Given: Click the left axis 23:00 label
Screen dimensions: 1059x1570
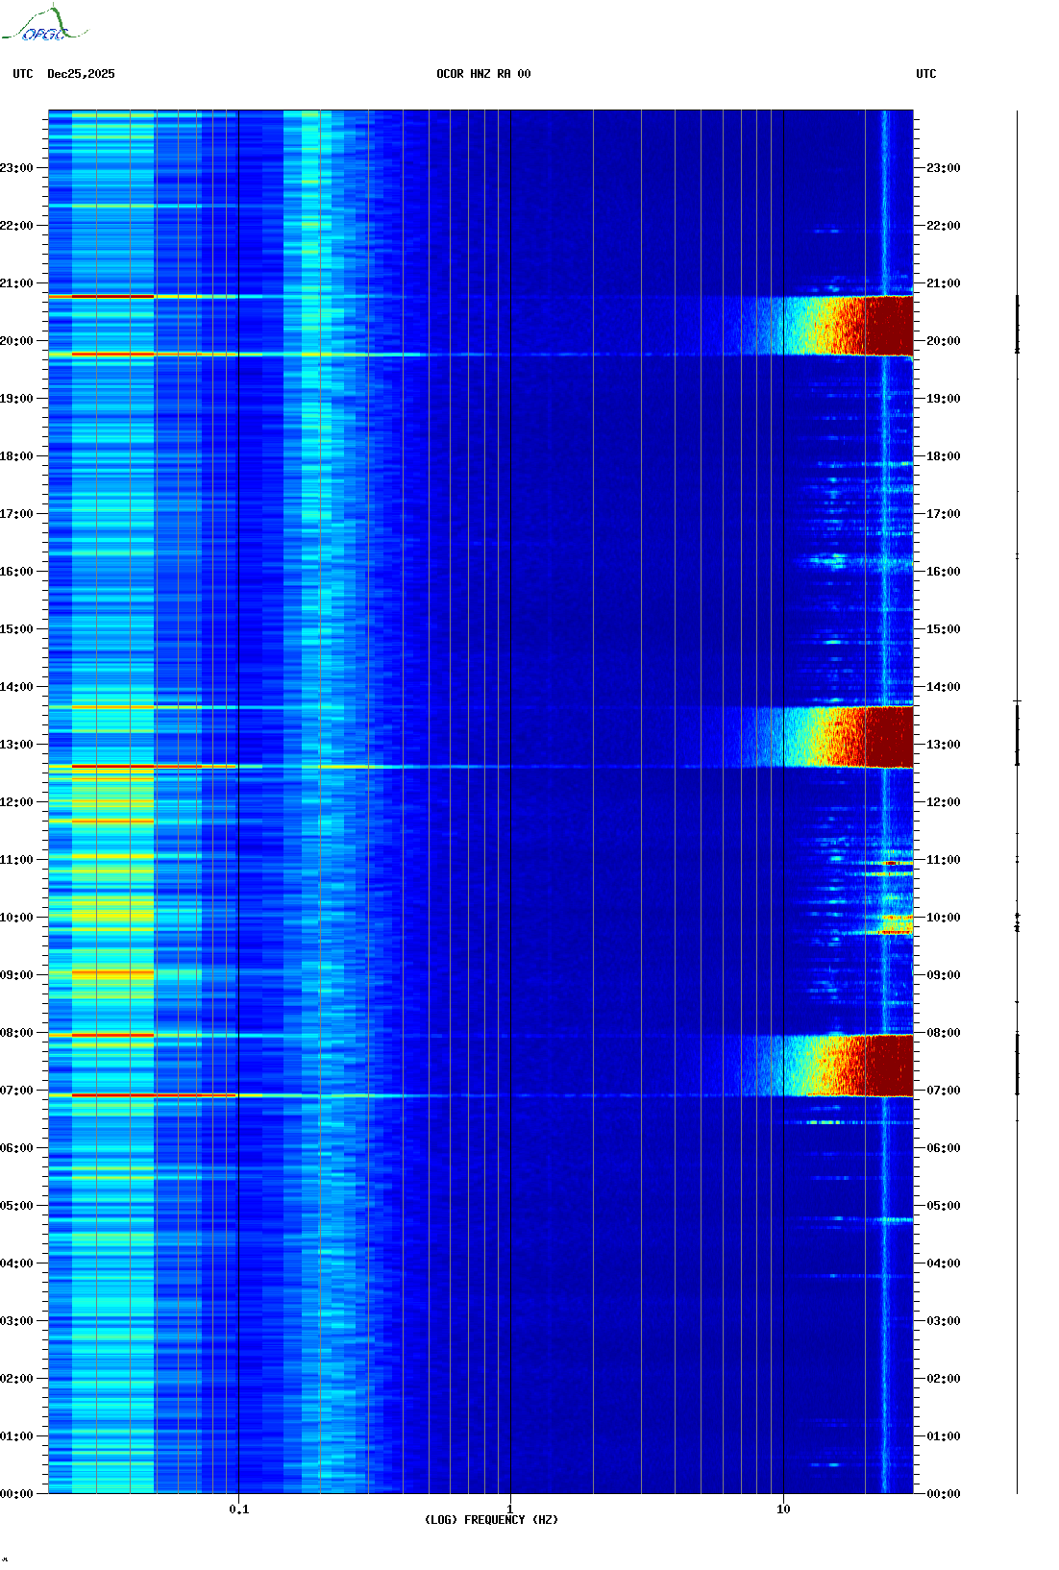Looking at the screenshot, I should [x=16, y=168].
